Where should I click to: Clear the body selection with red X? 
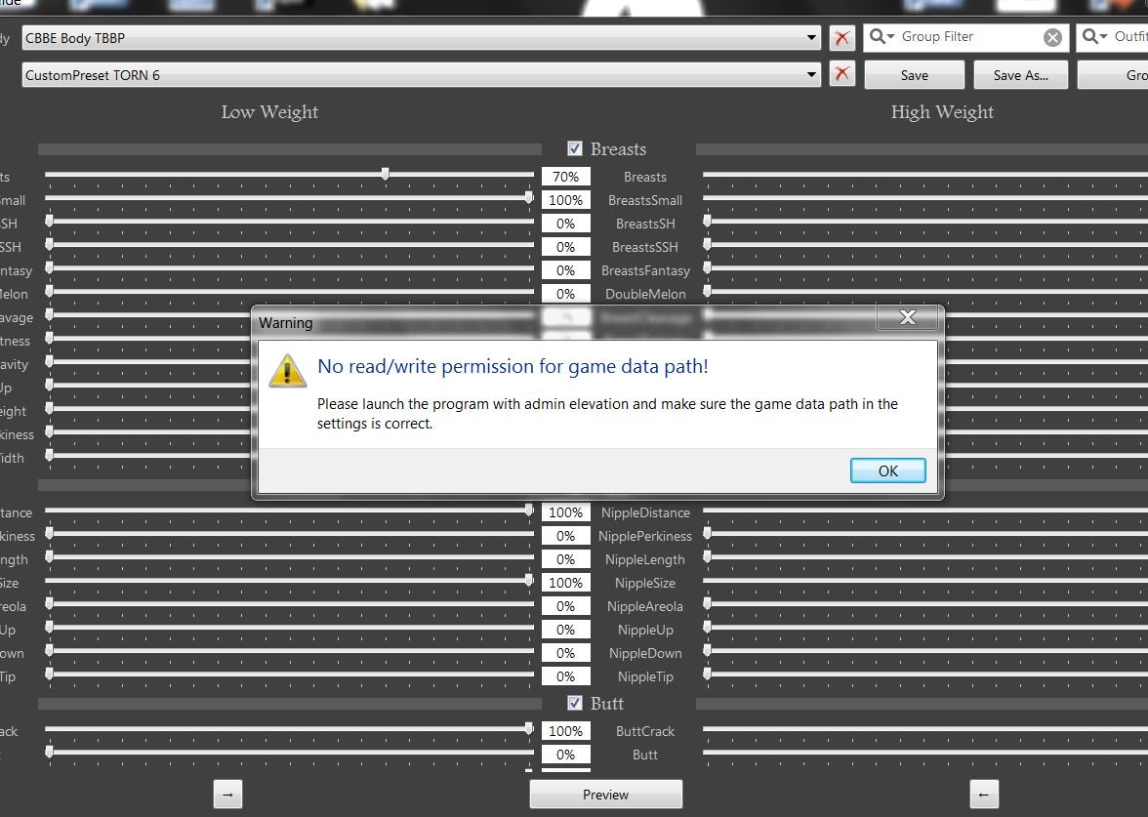(x=841, y=38)
